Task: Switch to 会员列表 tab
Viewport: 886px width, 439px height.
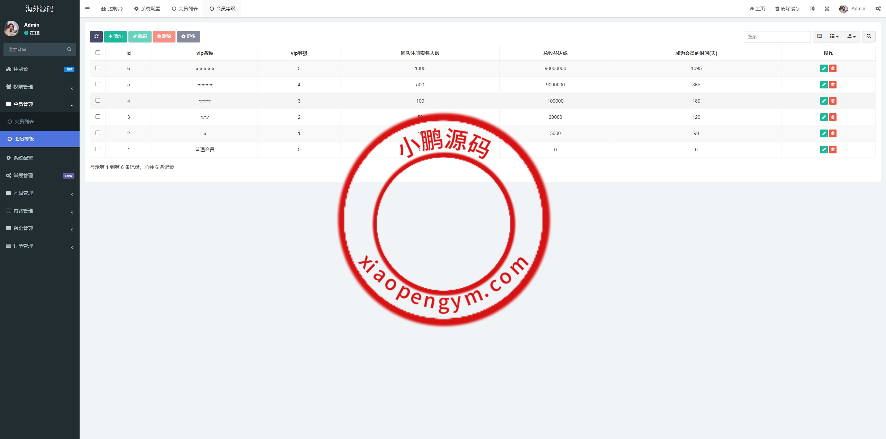Action: coord(185,9)
